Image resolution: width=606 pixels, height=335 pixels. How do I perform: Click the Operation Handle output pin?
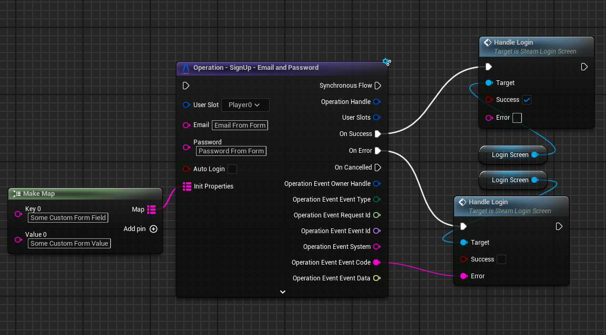point(376,102)
